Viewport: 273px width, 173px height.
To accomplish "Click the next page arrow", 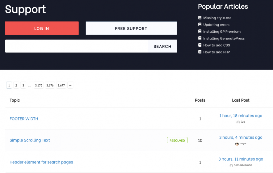I will (x=70, y=85).
